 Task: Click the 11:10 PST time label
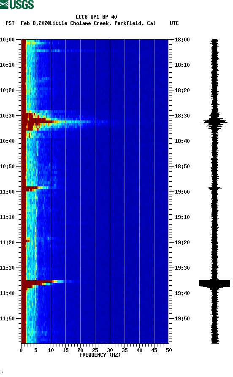7,217
